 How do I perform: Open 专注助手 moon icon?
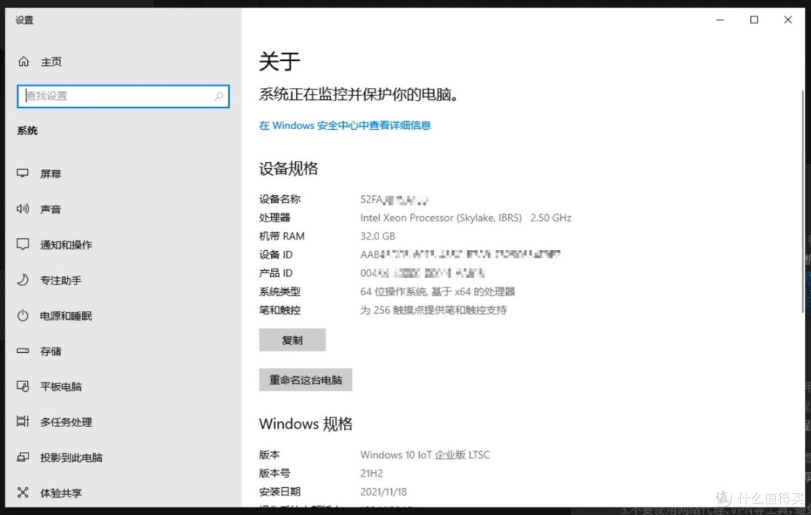tap(23, 280)
